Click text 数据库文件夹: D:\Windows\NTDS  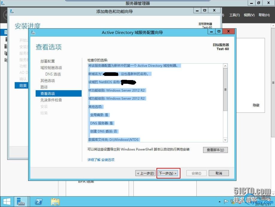(x=113, y=139)
